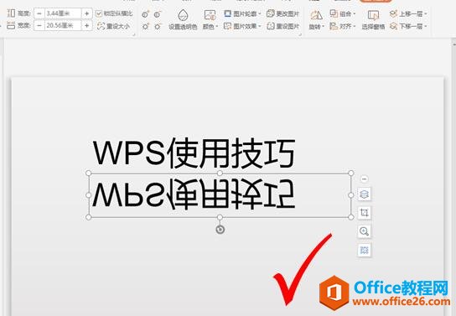This screenshot has width=456, height=316.
Task: Open the Send Backward (下移一层) dropdown
Action: pos(408,26)
